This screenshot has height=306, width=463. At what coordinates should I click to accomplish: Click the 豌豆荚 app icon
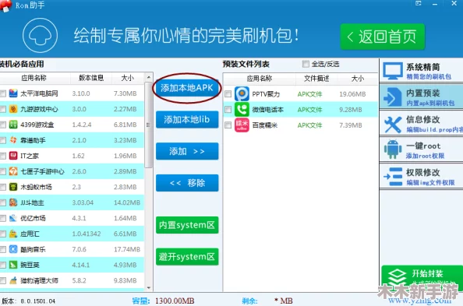click(x=13, y=265)
